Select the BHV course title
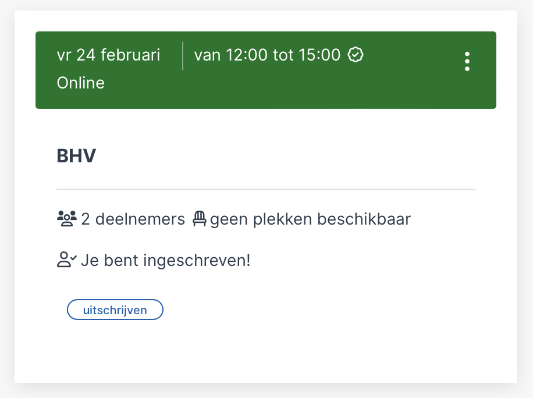 pyautogui.click(x=76, y=156)
